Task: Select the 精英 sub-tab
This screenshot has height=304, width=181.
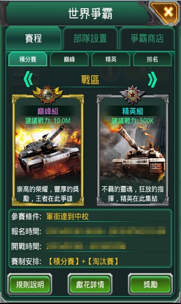Action: point(111,59)
